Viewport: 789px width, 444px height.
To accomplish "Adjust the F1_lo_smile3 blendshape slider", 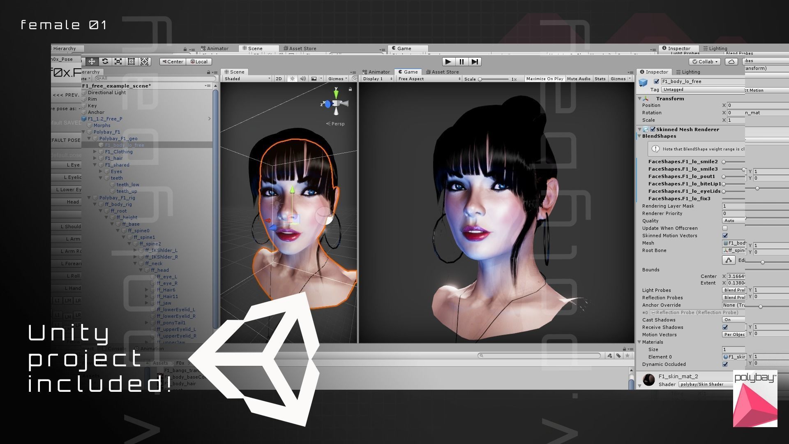I will [x=733, y=169].
